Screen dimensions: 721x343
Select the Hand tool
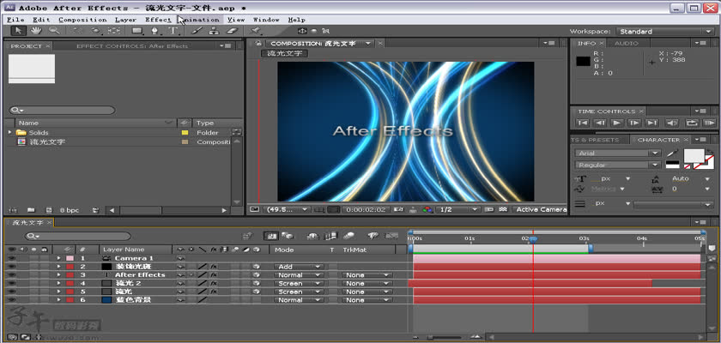(36, 31)
